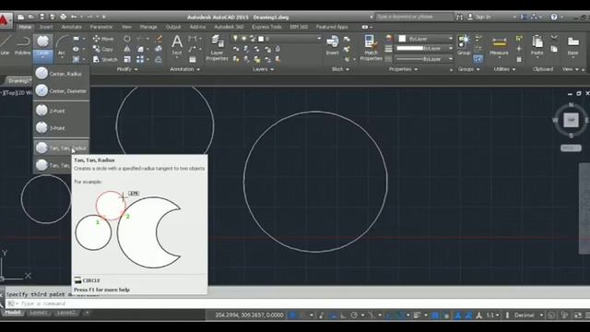590x332 pixels.
Task: Click the Circle tool icon
Action: click(x=43, y=41)
